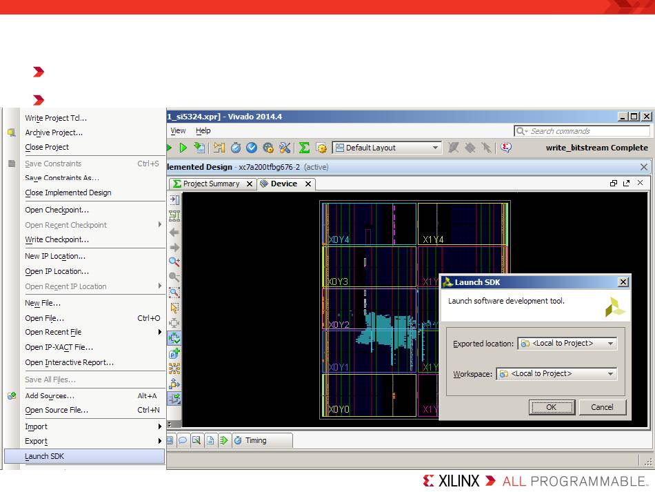Viewport: 655px width, 492px height.
Task: Click the IP catalog gear icon in the toolbar
Action: [321, 148]
